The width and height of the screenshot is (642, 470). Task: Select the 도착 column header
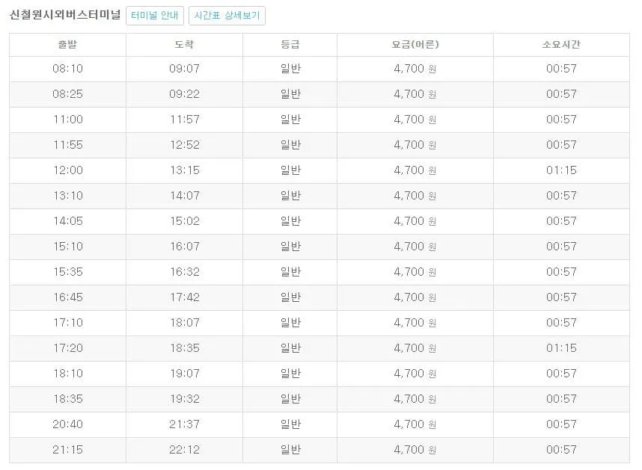point(183,44)
